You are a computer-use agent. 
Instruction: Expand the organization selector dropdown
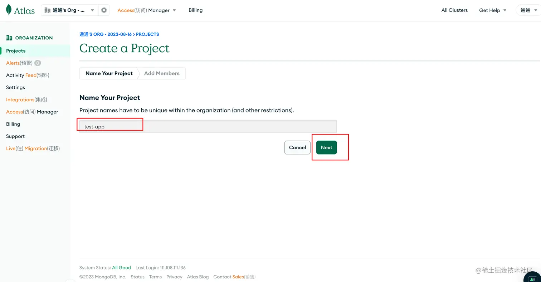tap(70, 10)
